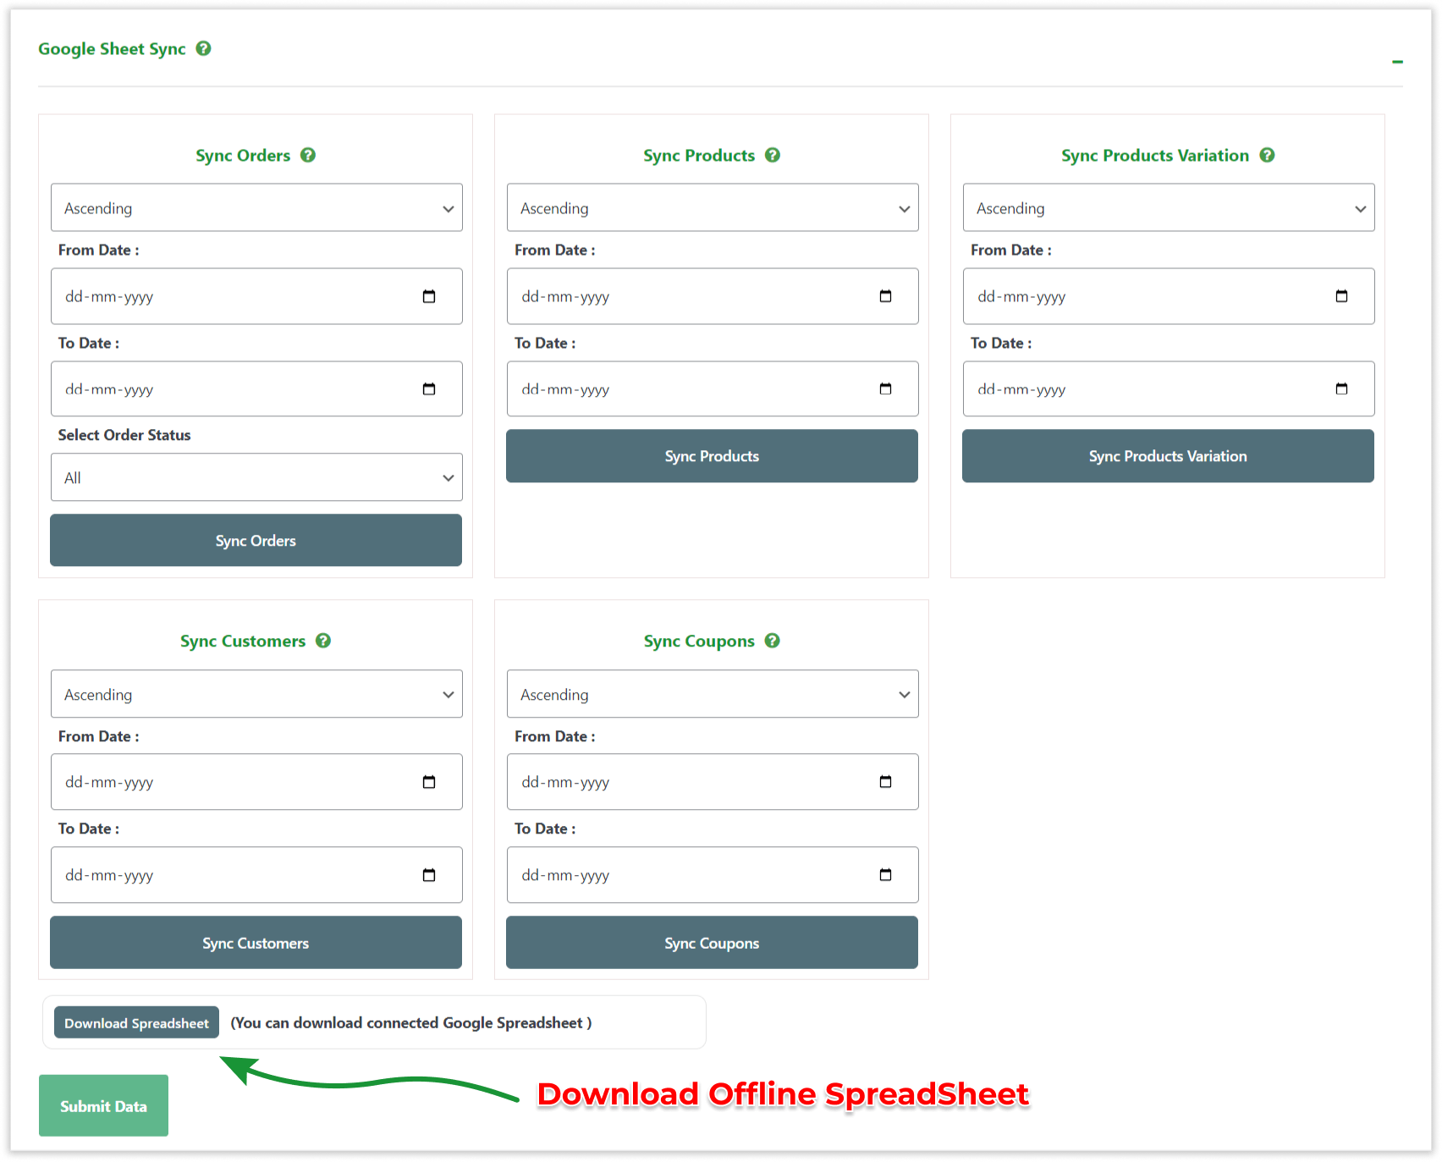This screenshot has height=1162, width=1442.
Task: Open calendar picker for Sync Orders From Date
Action: click(x=430, y=296)
